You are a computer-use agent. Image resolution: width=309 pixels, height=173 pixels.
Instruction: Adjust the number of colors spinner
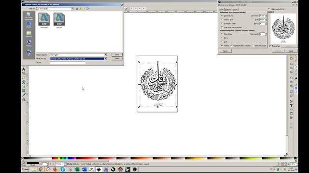pyautogui.click(x=263, y=24)
